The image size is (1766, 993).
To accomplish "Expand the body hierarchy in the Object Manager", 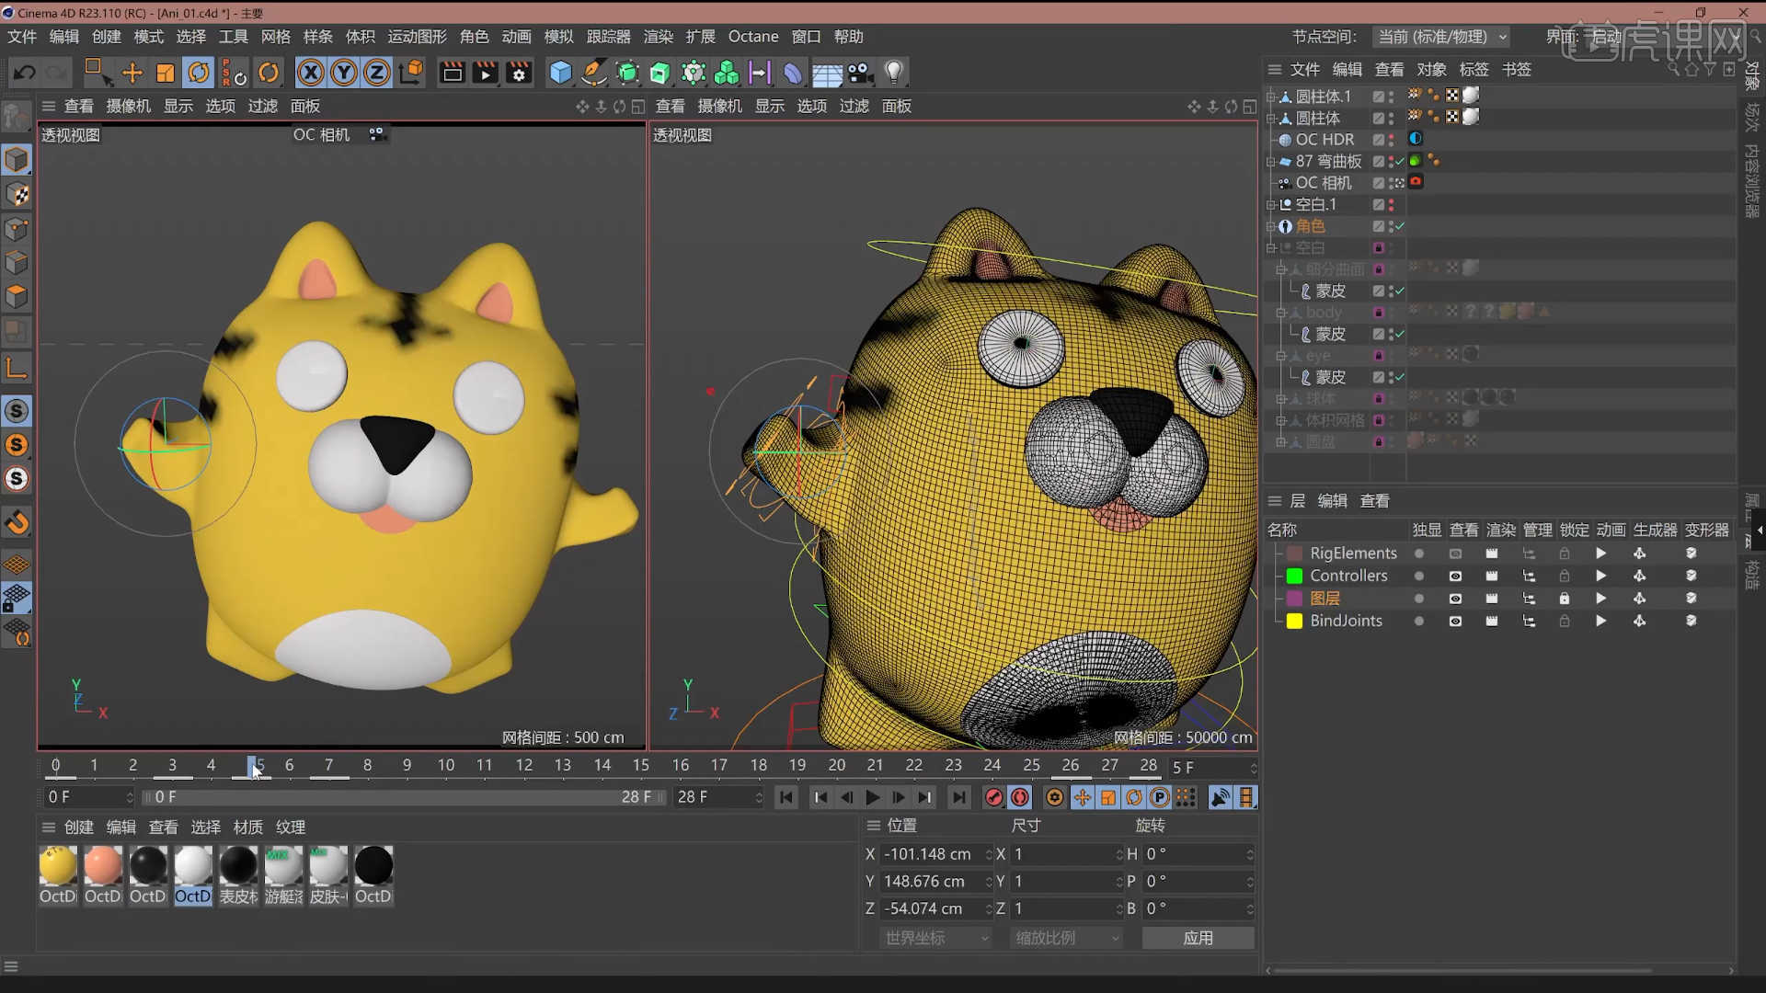I will pos(1281,312).
